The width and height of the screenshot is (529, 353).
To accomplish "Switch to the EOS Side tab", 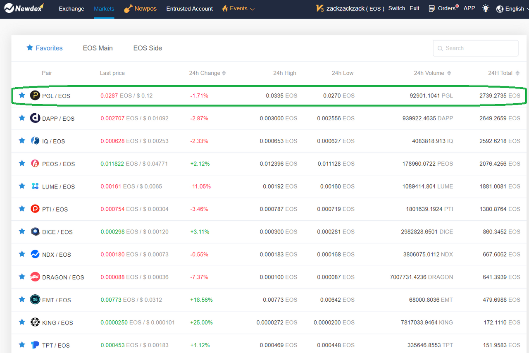I will pyautogui.click(x=148, y=48).
